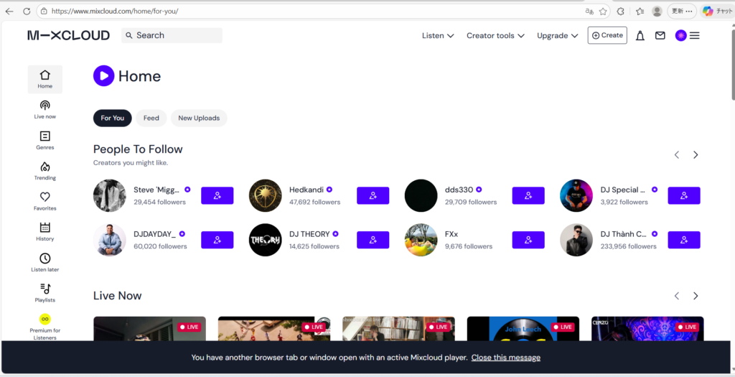Switch to New Uploads tab
The image size is (735, 377).
199,118
